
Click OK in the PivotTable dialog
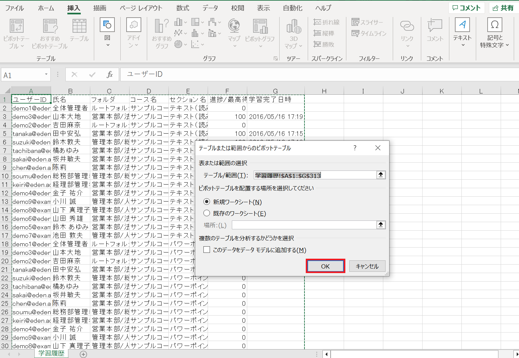pyautogui.click(x=325, y=266)
